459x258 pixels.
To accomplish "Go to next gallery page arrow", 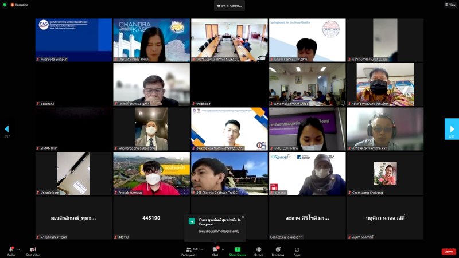I will click(452, 129).
